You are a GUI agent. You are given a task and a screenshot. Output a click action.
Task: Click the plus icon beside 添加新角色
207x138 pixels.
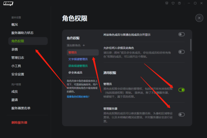point(84,45)
